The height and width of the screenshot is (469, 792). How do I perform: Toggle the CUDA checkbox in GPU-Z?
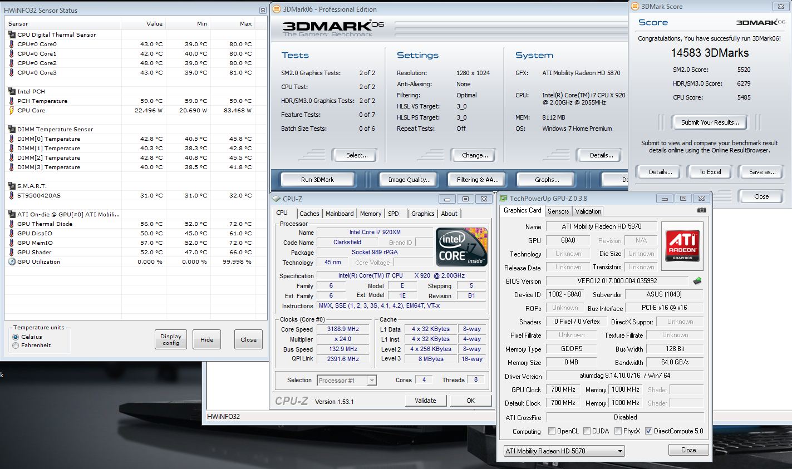pos(587,431)
